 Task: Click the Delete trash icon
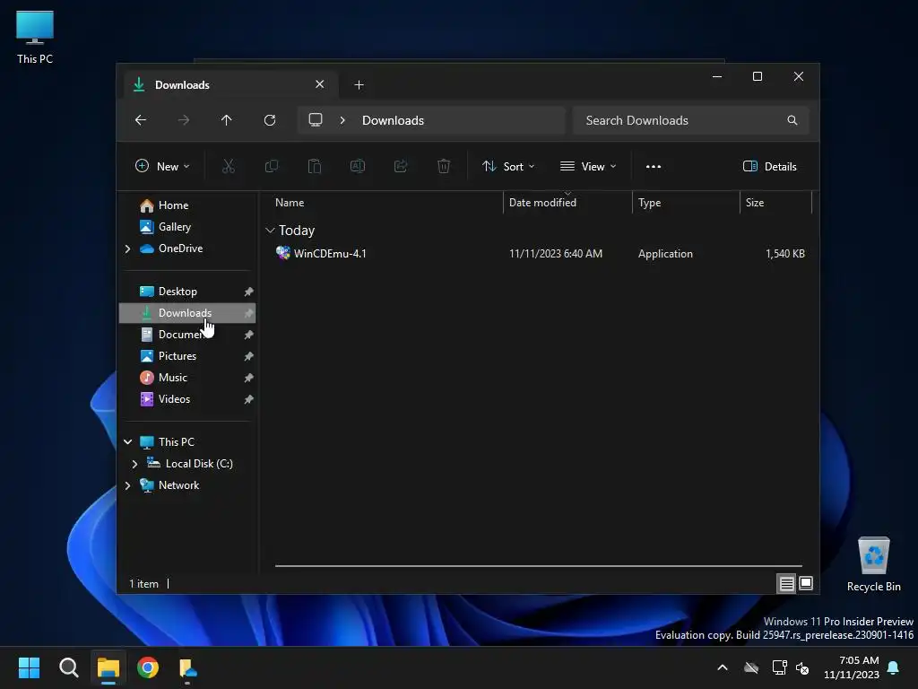444,166
